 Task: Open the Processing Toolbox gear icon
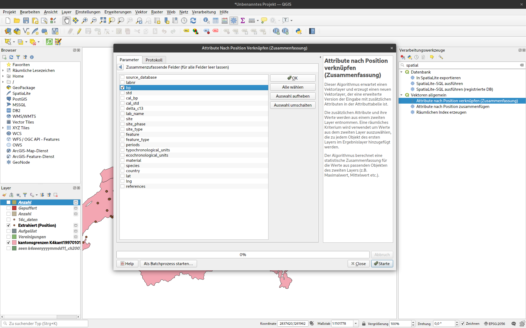[x=234, y=20]
